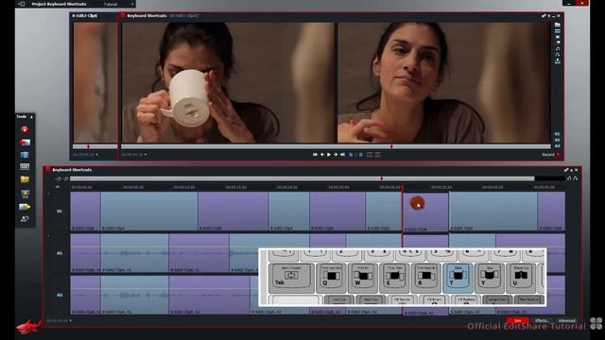Click the bottom blue icon in viewer side column
This screenshot has width=605, height=340.
(557, 61)
